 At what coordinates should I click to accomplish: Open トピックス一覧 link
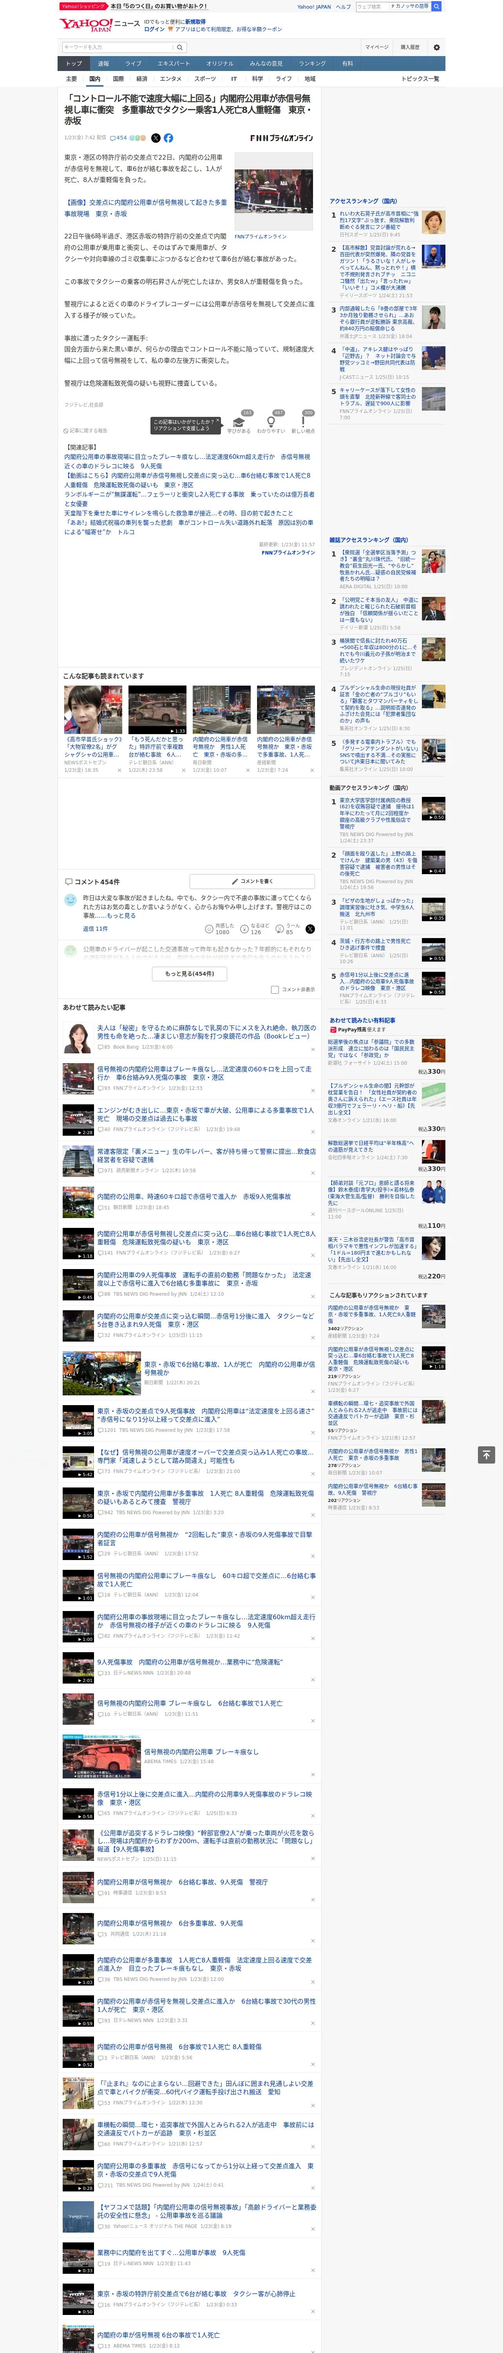pyautogui.click(x=420, y=78)
